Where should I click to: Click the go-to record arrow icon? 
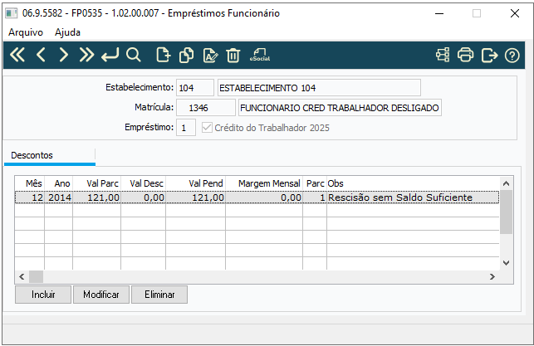pos(110,55)
